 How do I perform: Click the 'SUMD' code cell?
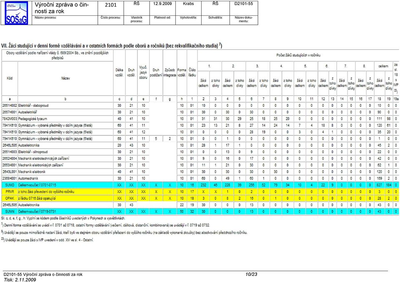[10, 185]
